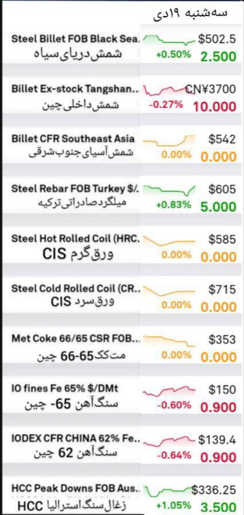Open the Steel Rebar FOB Turkey sparkline chart
This screenshot has height=515, width=244.
pyautogui.click(x=170, y=190)
